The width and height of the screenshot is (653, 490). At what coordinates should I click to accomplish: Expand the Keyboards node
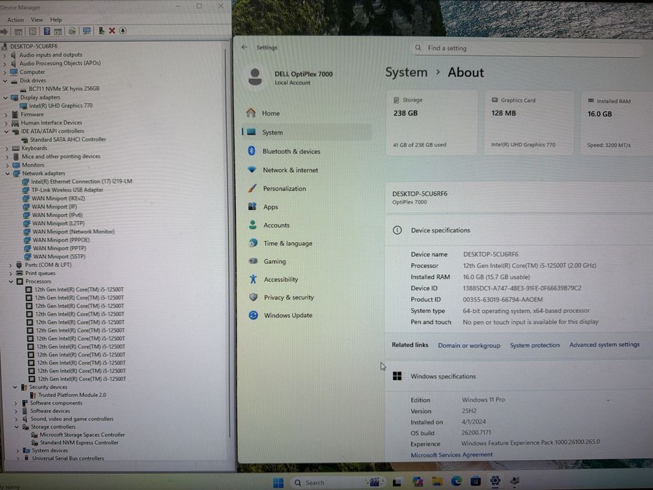(6, 148)
